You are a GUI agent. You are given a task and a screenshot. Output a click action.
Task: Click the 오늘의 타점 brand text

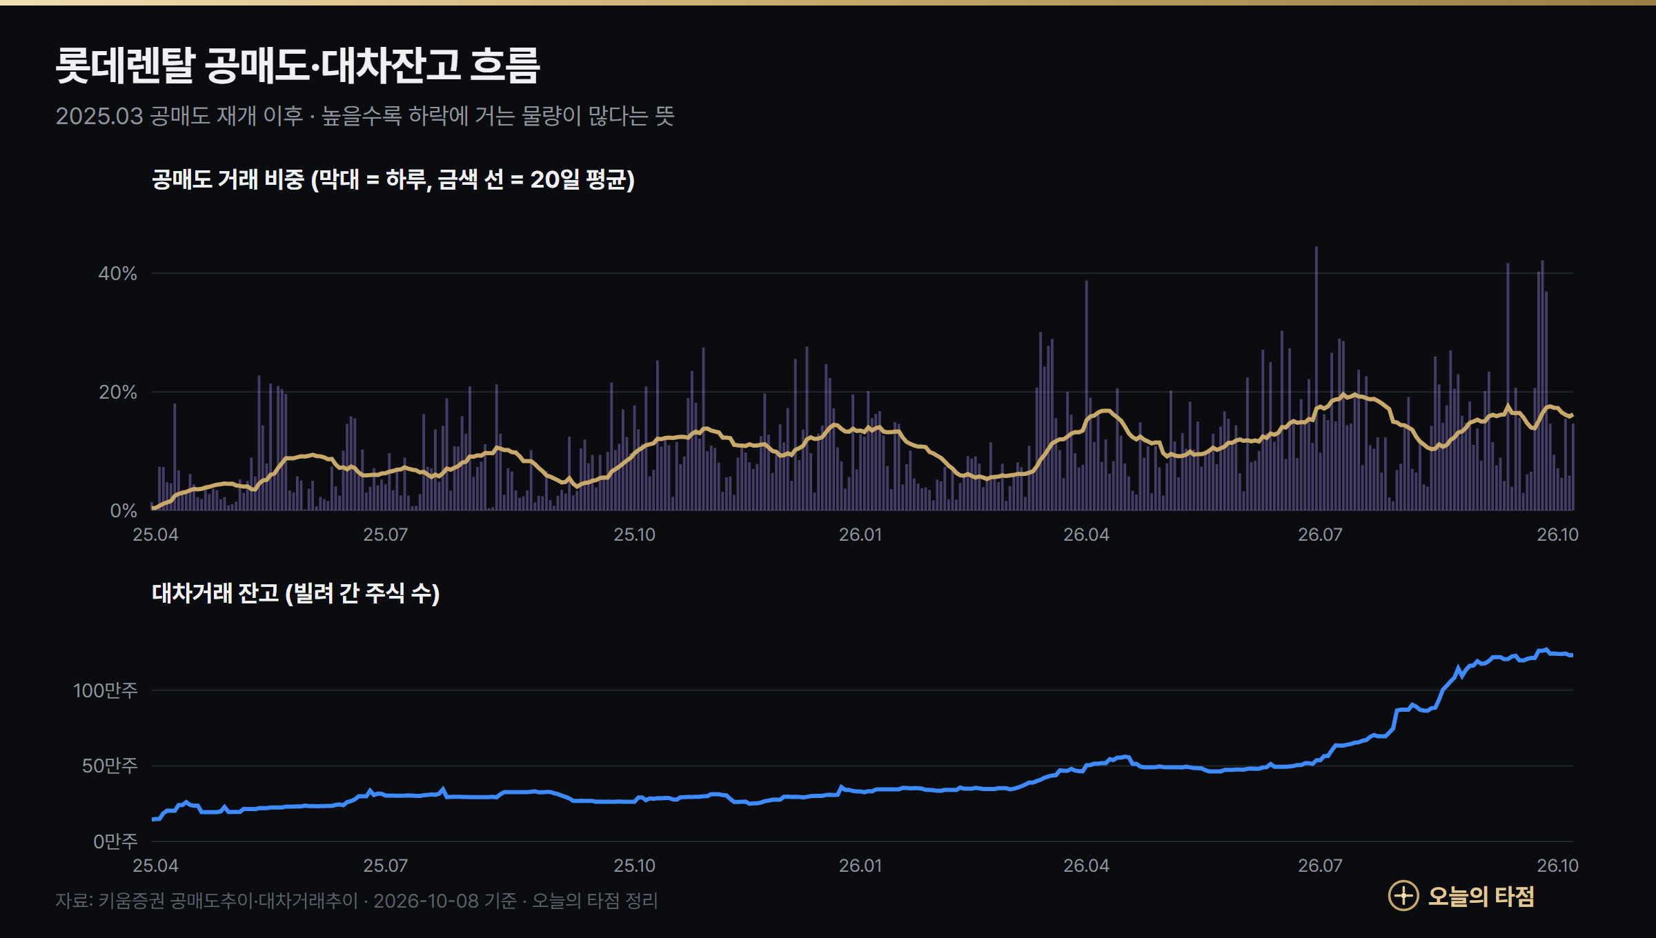coord(1481,896)
